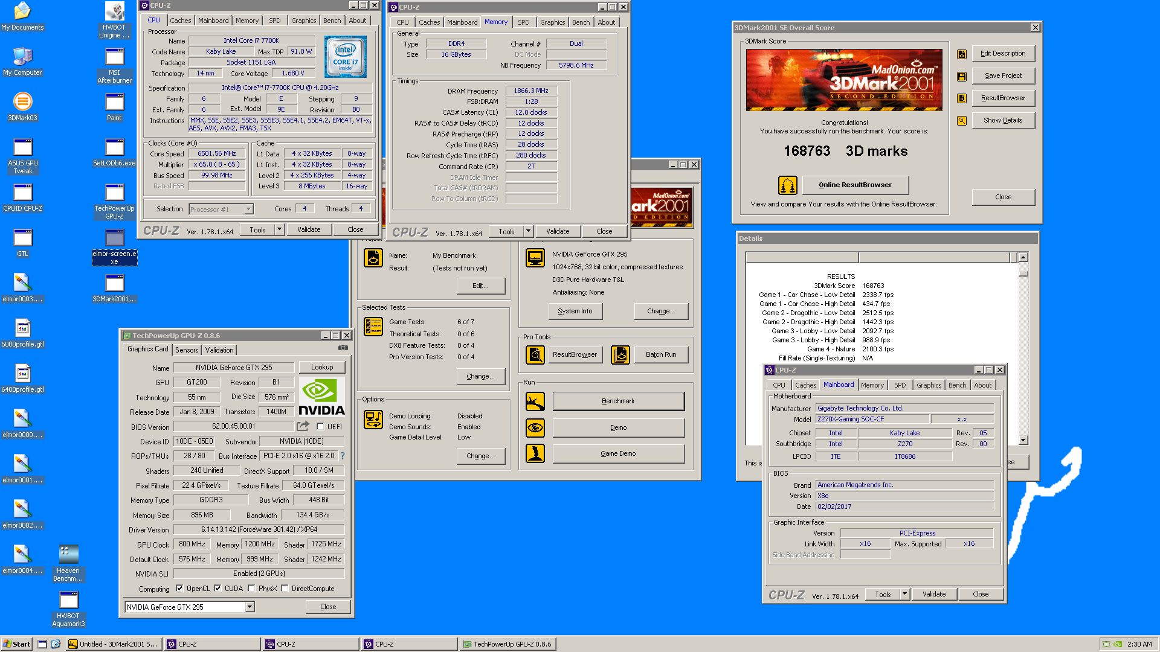Expand Tools dropdown arrow in CPU-Z CPU window

279,229
